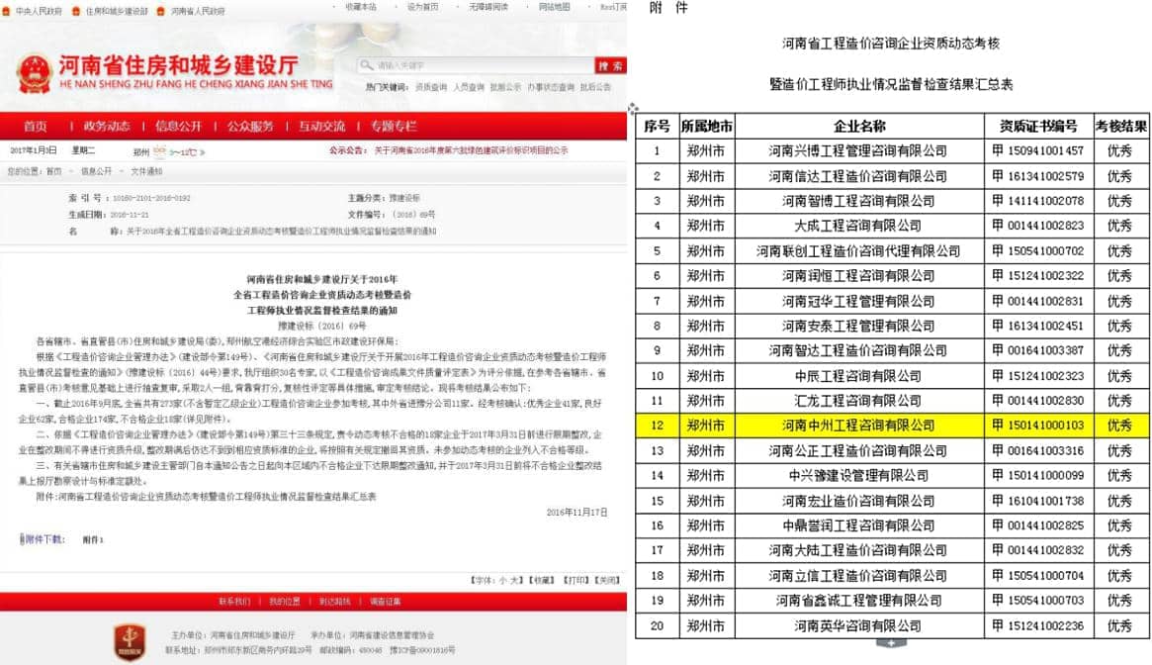Click the plus handle below the table
The width and height of the screenshot is (1152, 665).
click(890, 643)
